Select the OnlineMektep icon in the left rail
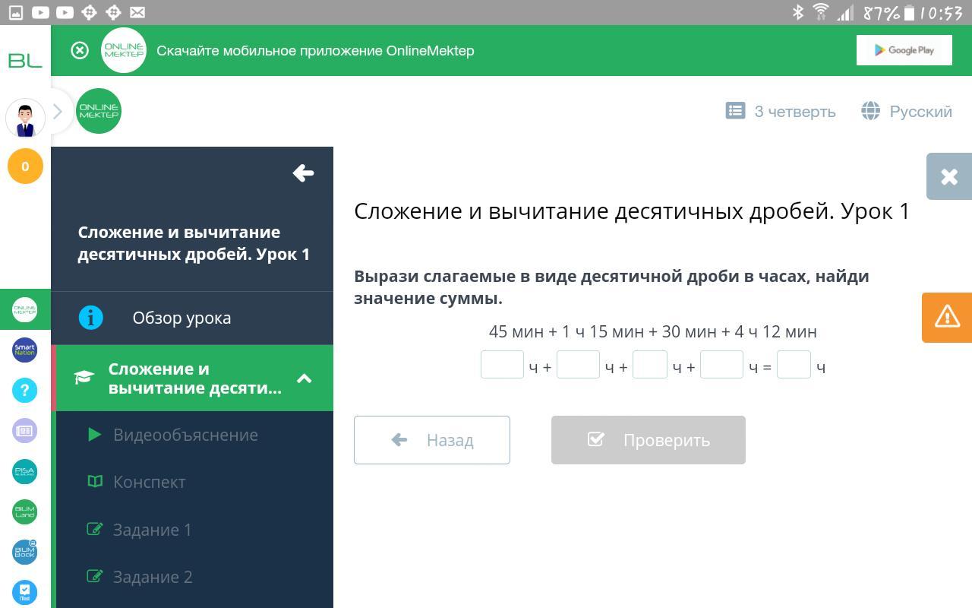The image size is (972, 608). 25,309
